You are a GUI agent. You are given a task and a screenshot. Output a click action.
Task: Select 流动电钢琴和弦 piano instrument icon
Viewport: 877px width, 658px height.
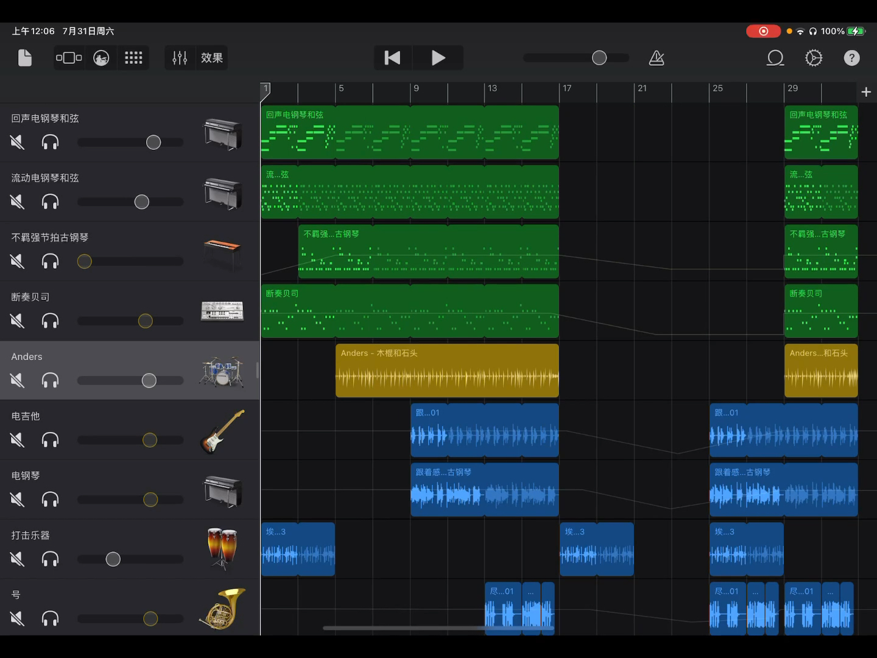(222, 193)
